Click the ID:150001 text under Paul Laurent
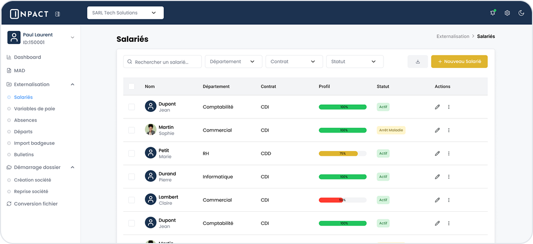Viewport: 533px width, 244px height. [34, 42]
